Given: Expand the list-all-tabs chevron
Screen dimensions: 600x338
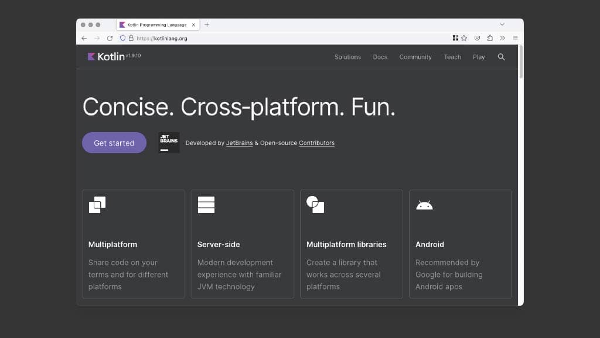Looking at the screenshot, I should pyautogui.click(x=502, y=25).
